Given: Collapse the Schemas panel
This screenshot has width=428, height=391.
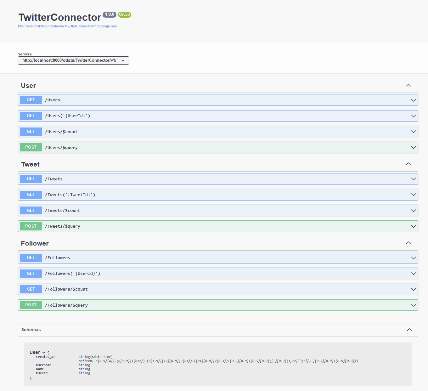Looking at the screenshot, I should pyautogui.click(x=409, y=330).
